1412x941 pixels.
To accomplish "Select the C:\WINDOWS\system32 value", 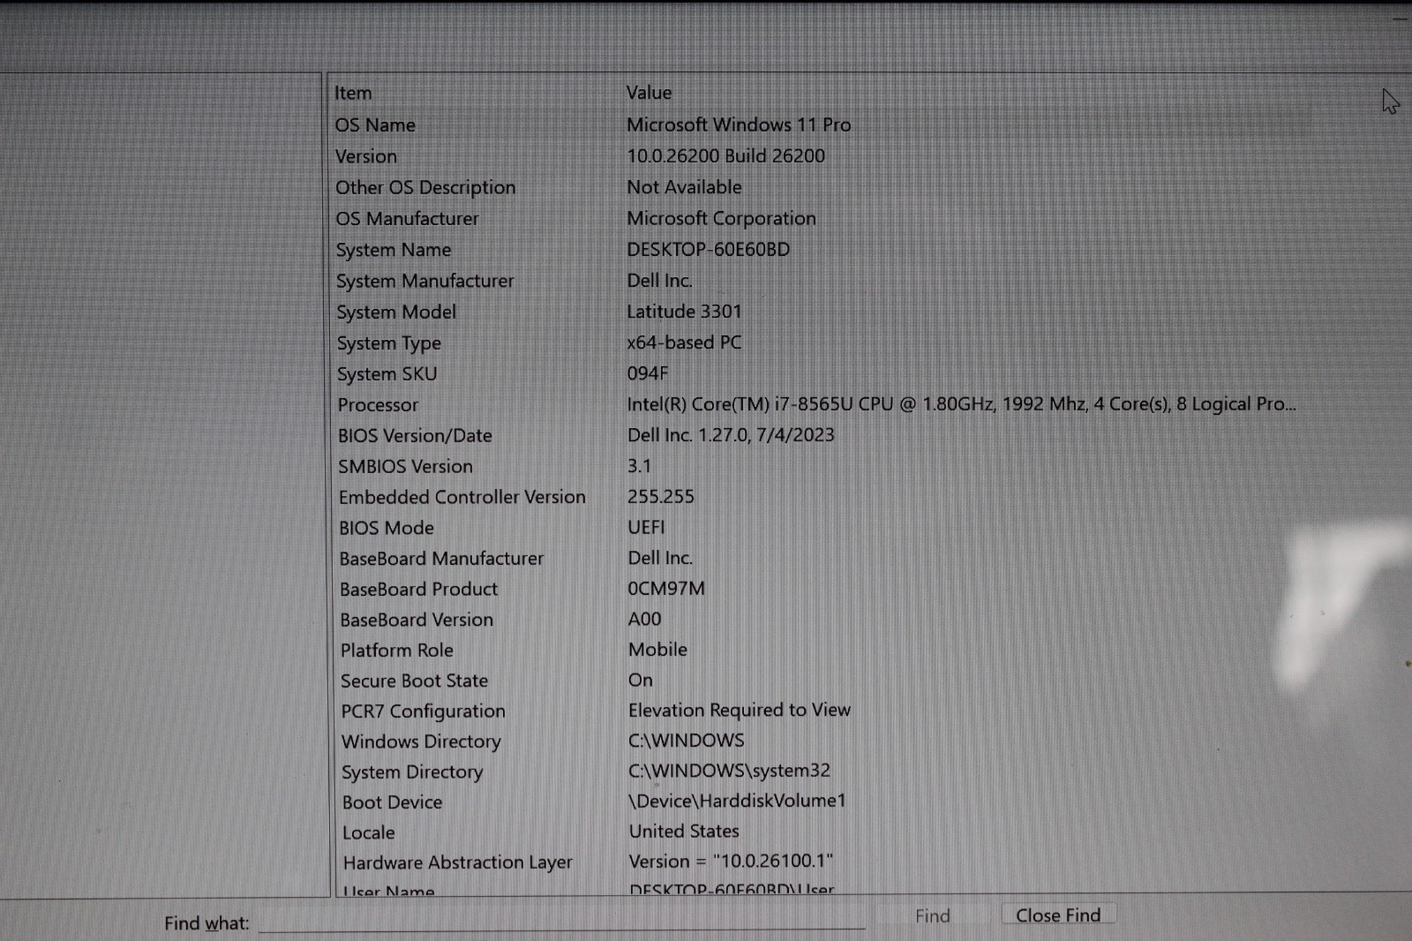I will click(x=729, y=771).
